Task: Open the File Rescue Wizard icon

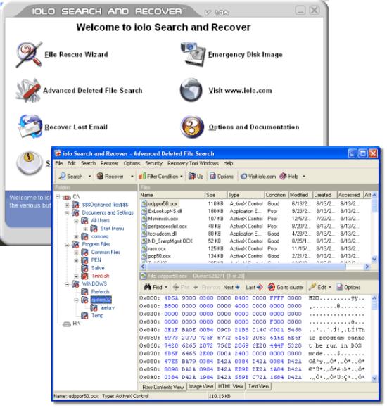Action: [29, 54]
